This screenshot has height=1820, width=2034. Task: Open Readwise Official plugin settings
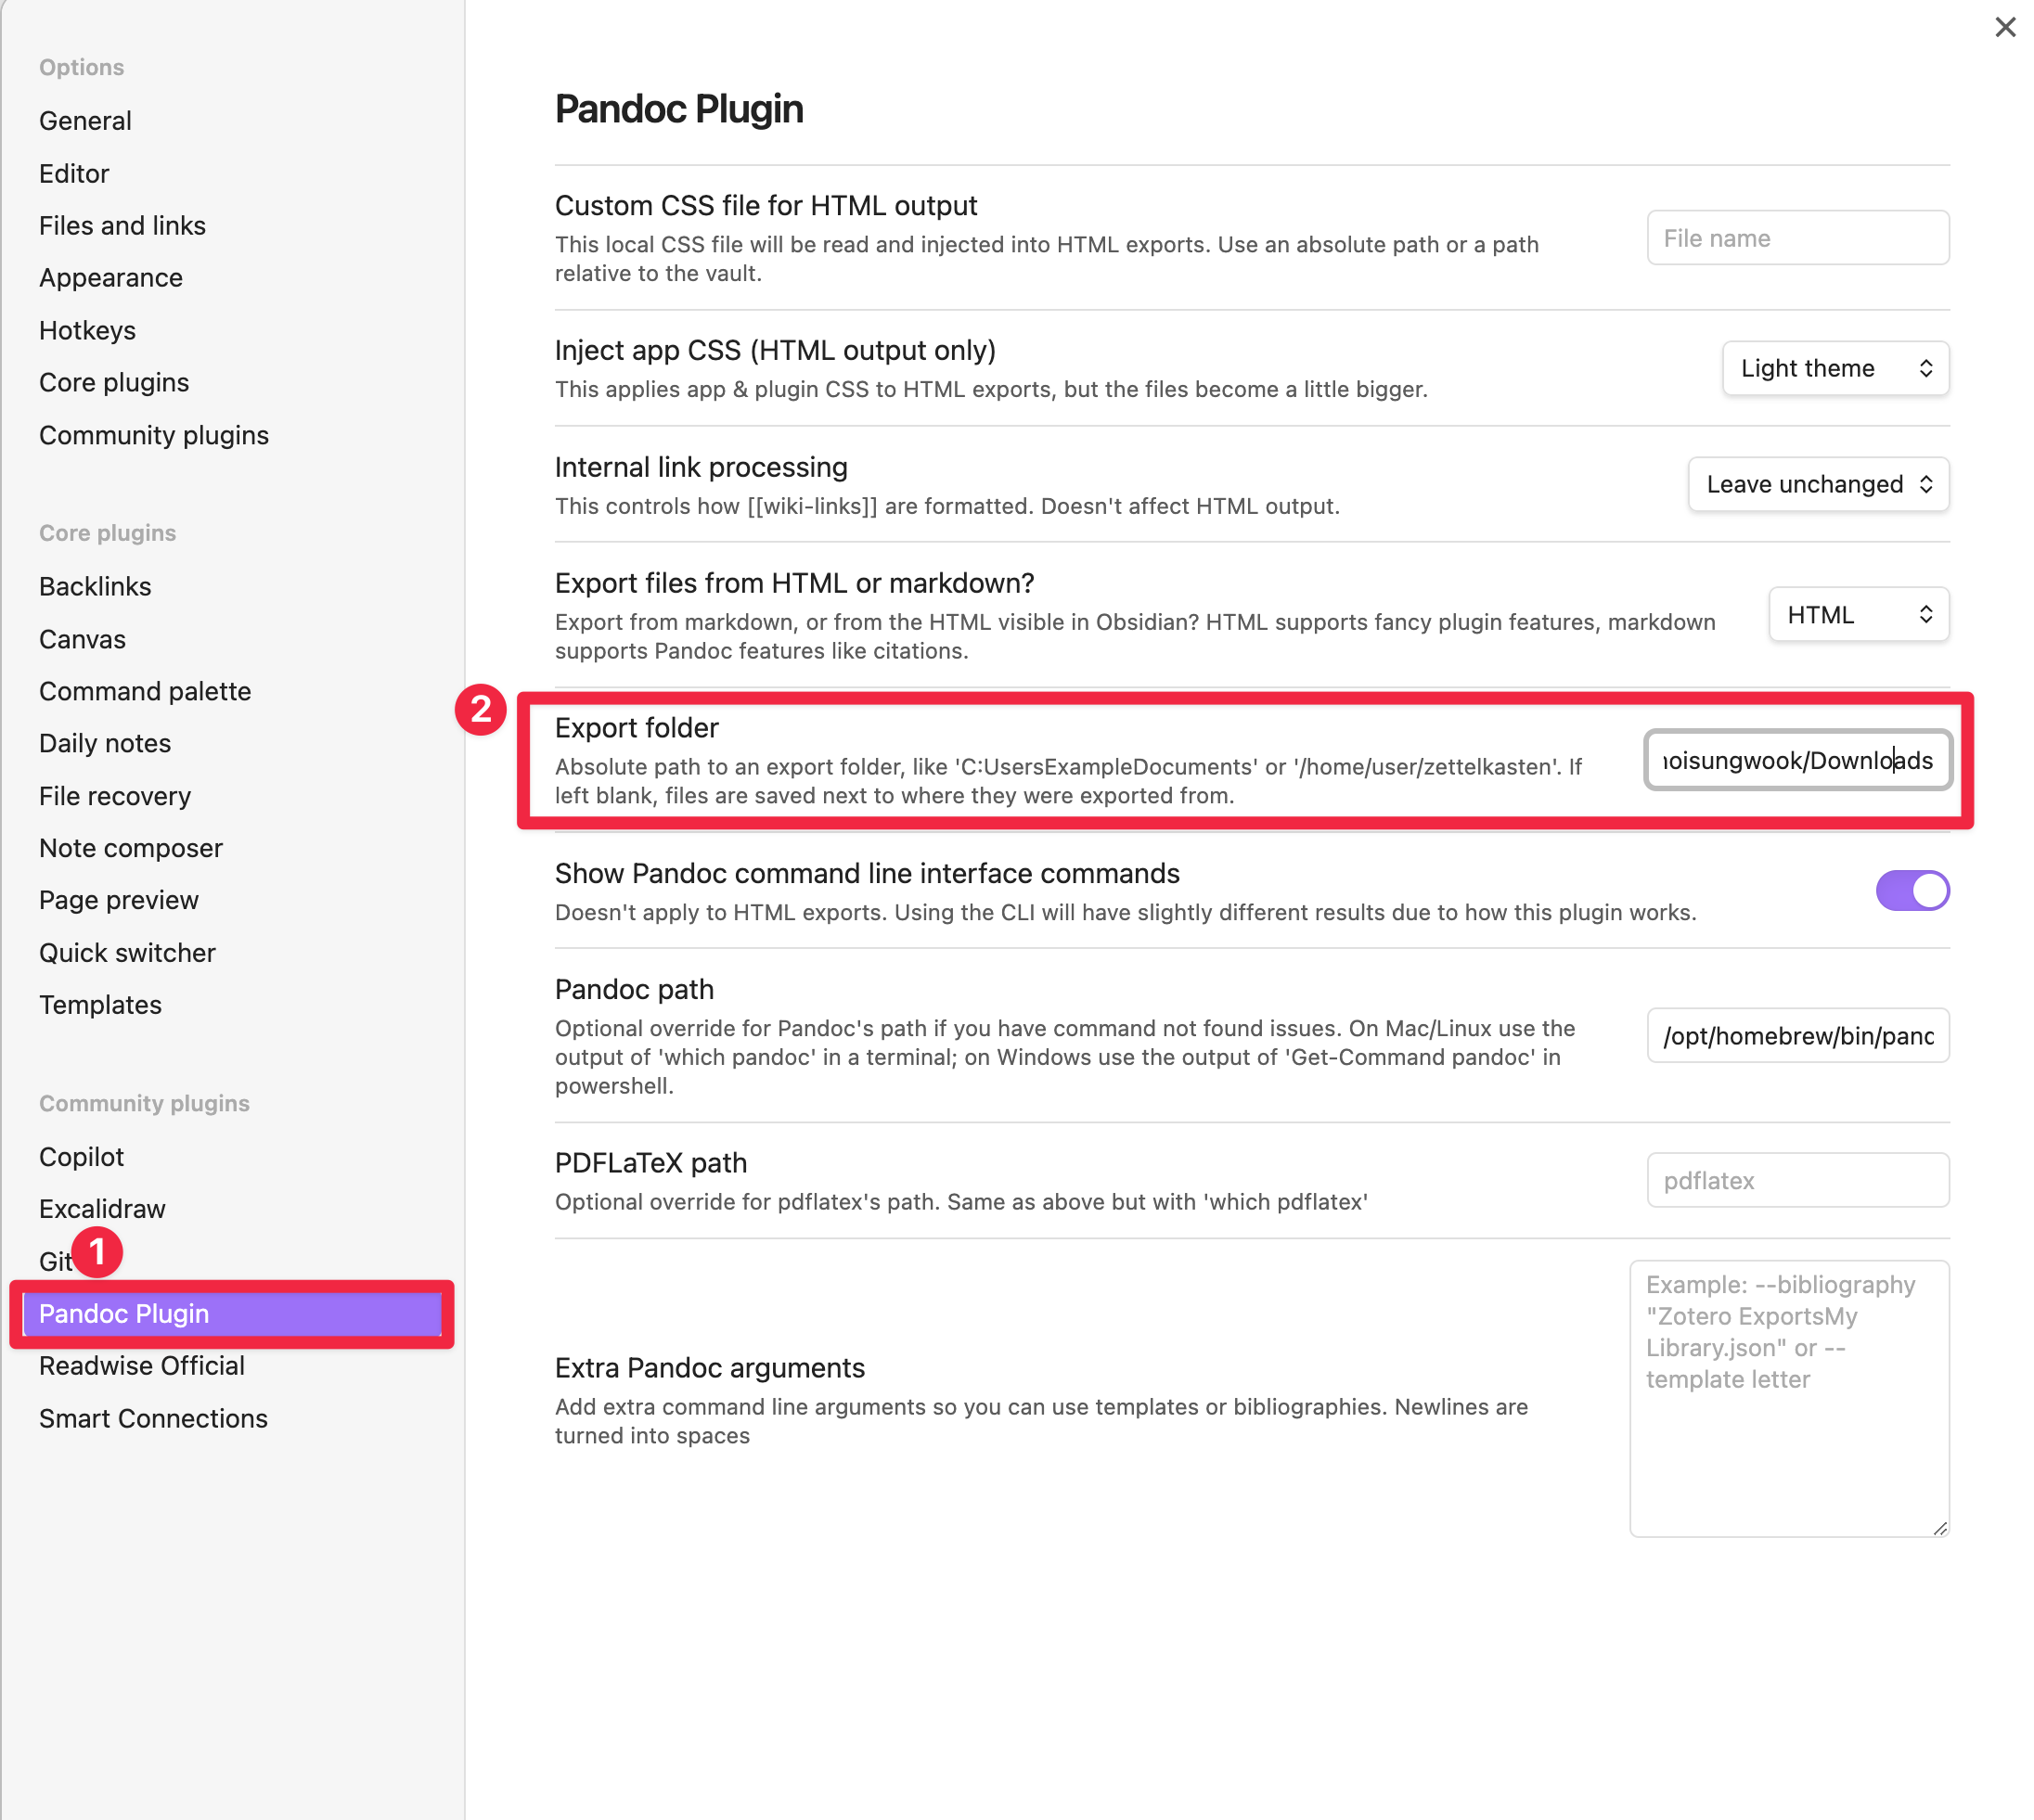141,1365
